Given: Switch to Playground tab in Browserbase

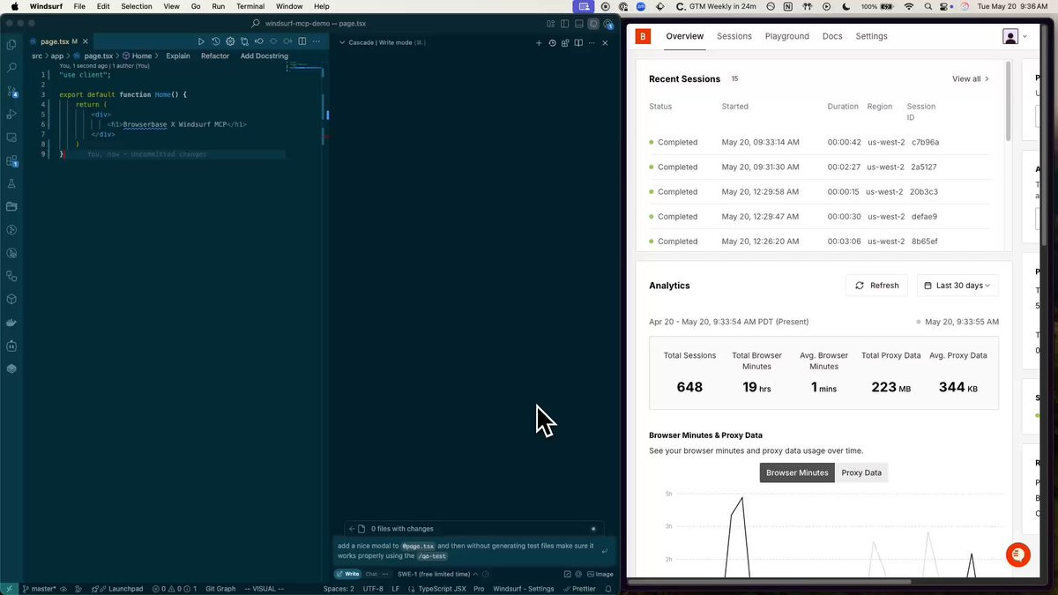Looking at the screenshot, I should [787, 36].
